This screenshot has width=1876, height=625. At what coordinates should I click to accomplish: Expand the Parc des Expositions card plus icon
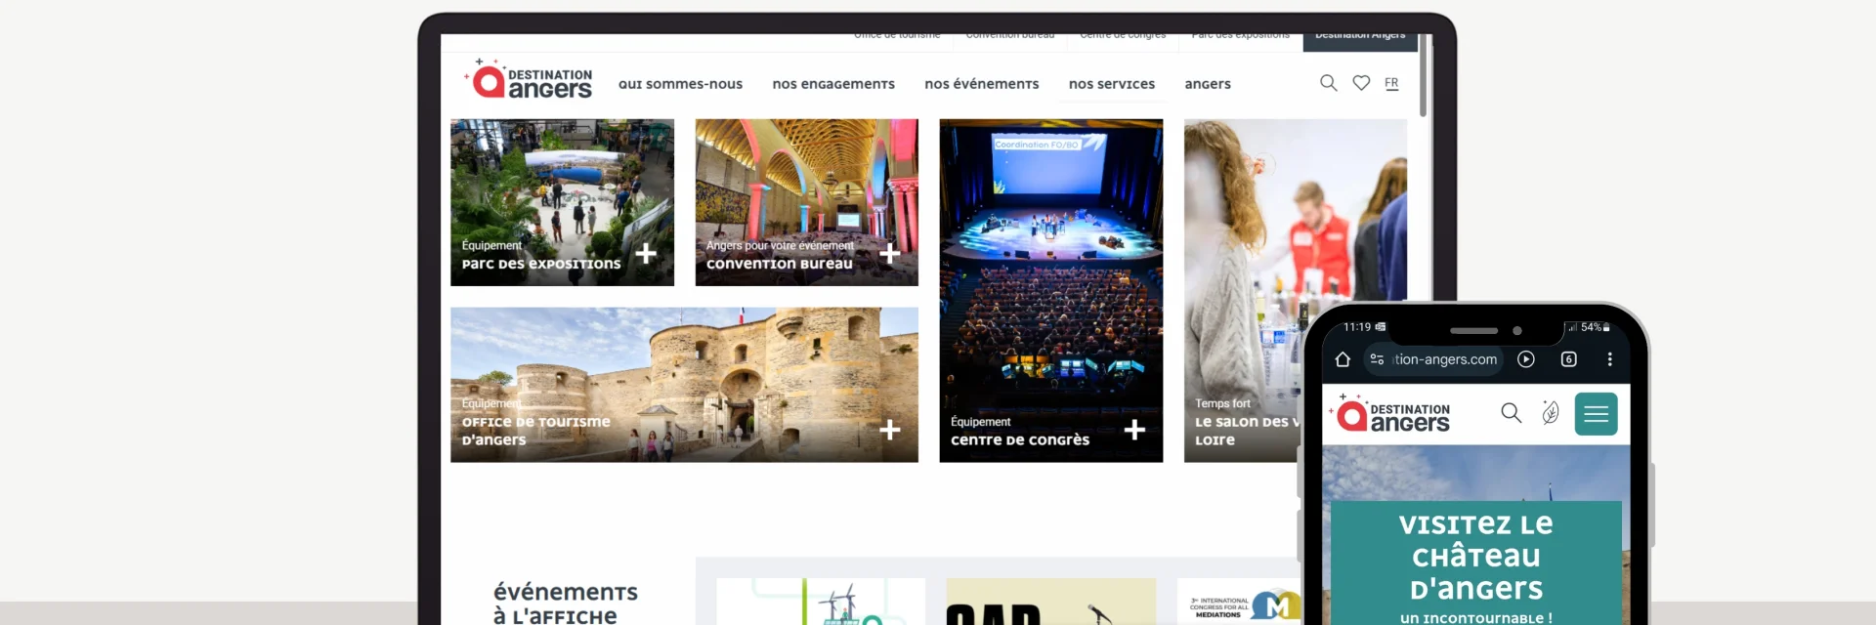(x=646, y=254)
